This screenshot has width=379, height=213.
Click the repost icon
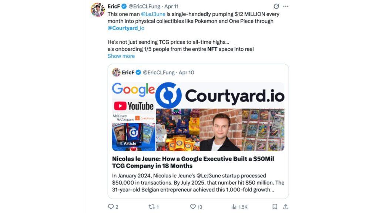tap(152, 207)
